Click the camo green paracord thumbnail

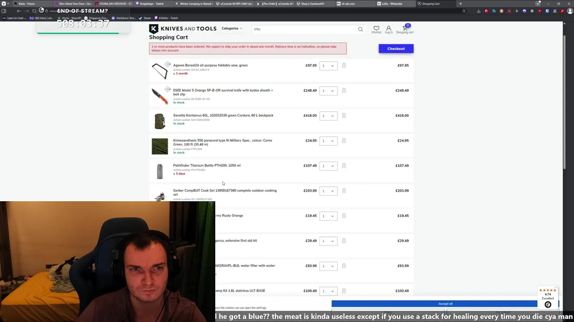point(160,146)
